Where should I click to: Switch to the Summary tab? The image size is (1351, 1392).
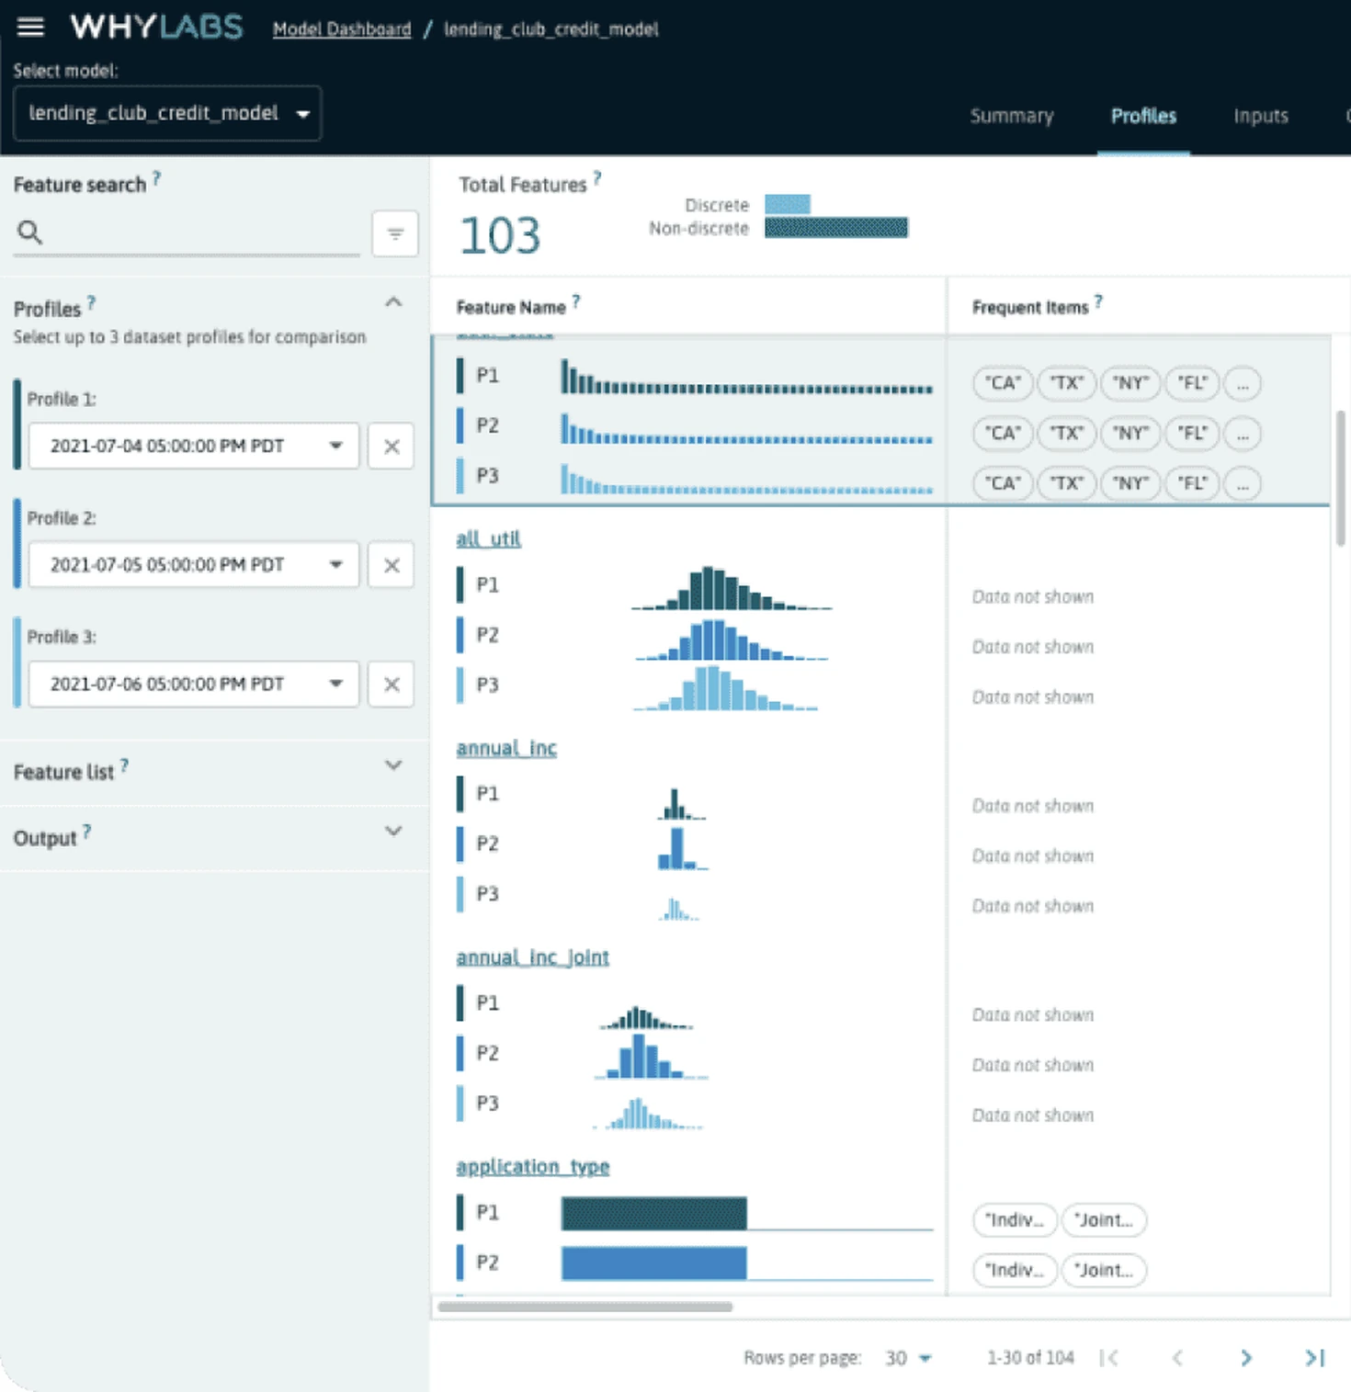tap(1012, 116)
